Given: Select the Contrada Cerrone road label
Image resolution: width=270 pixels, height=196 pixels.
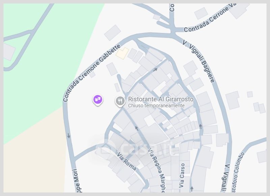Looking at the screenshot, I should [209, 18].
